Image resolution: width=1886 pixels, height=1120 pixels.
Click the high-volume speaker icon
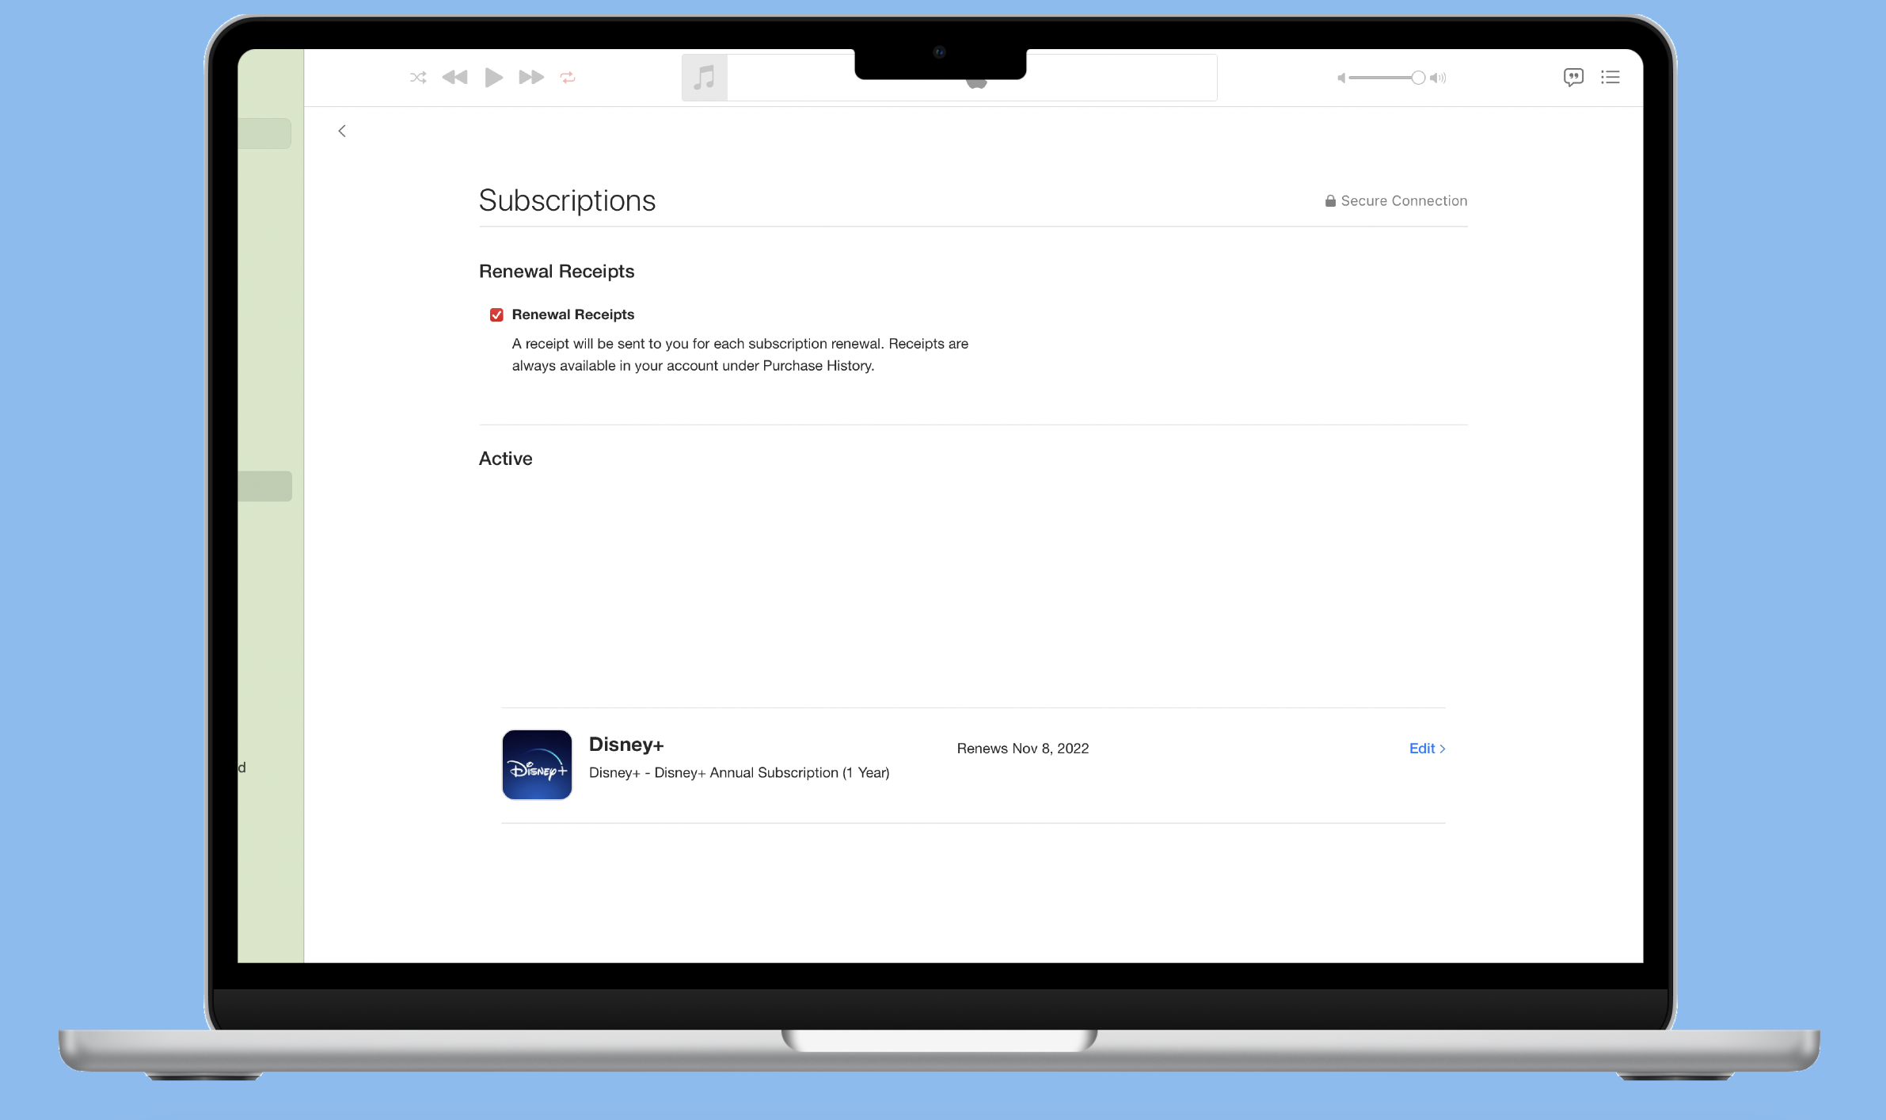(1438, 78)
